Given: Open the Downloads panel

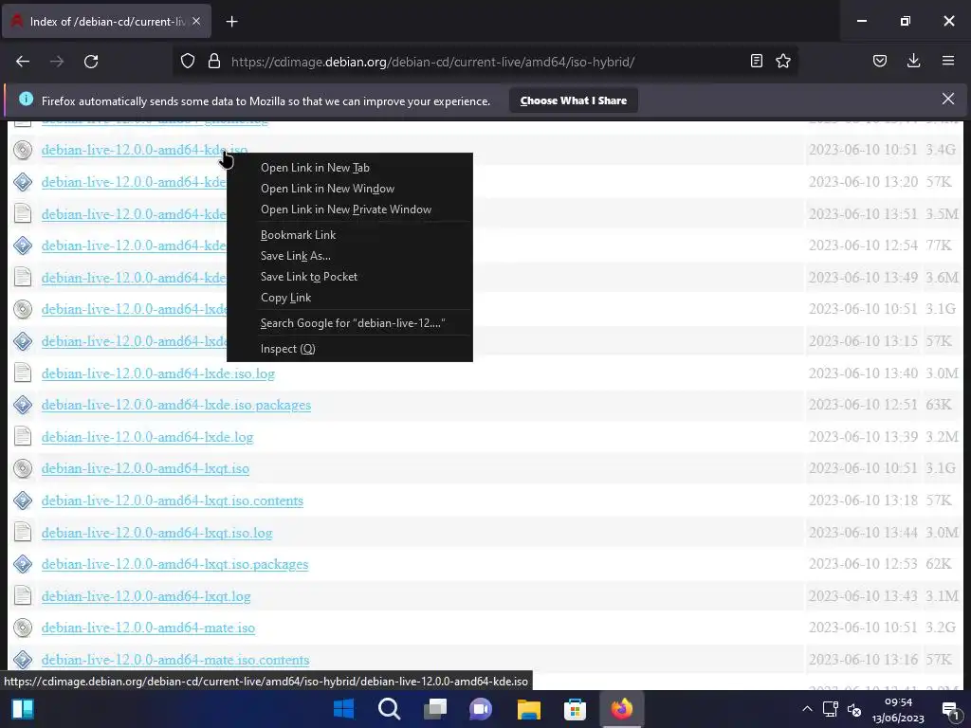Looking at the screenshot, I should point(913,62).
